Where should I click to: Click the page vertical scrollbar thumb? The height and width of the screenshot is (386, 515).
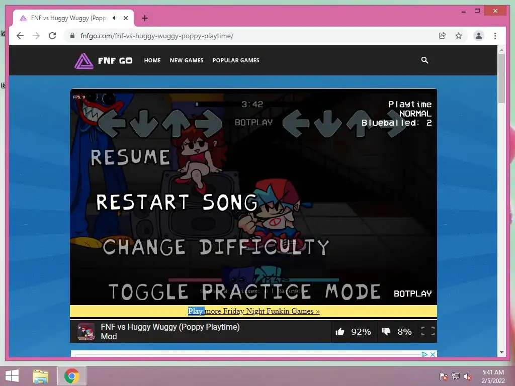pos(501,79)
